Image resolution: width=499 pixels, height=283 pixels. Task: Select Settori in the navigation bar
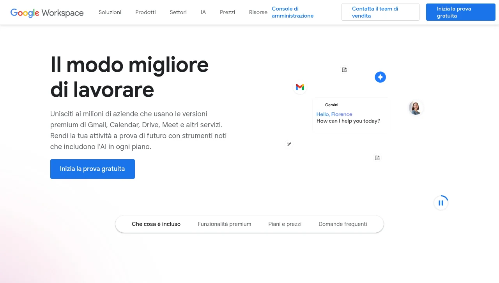point(178,12)
